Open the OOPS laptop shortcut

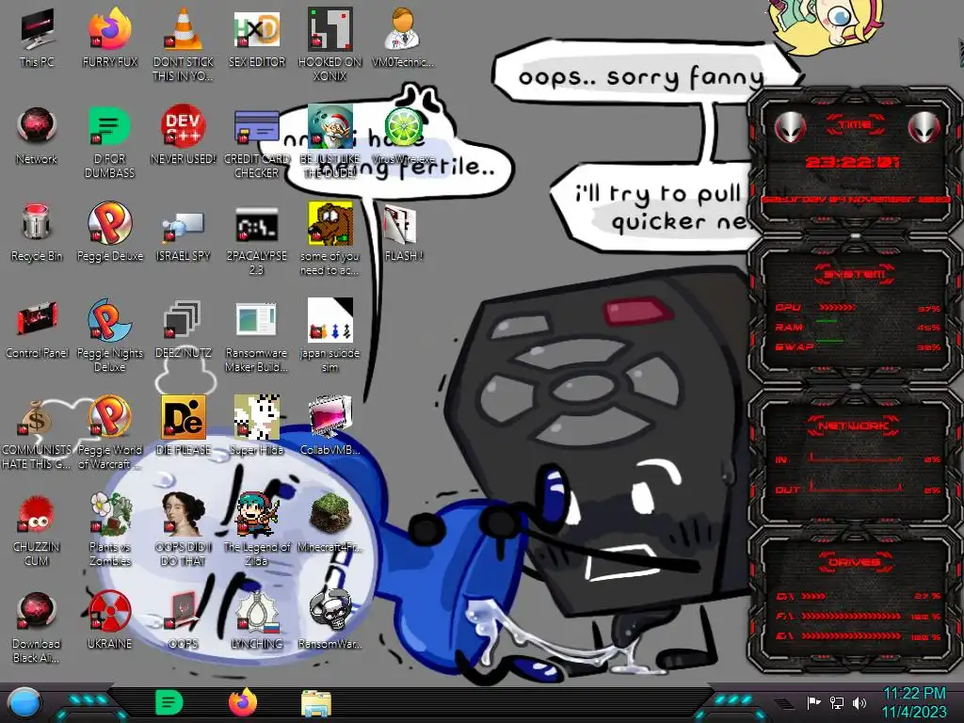(x=184, y=620)
